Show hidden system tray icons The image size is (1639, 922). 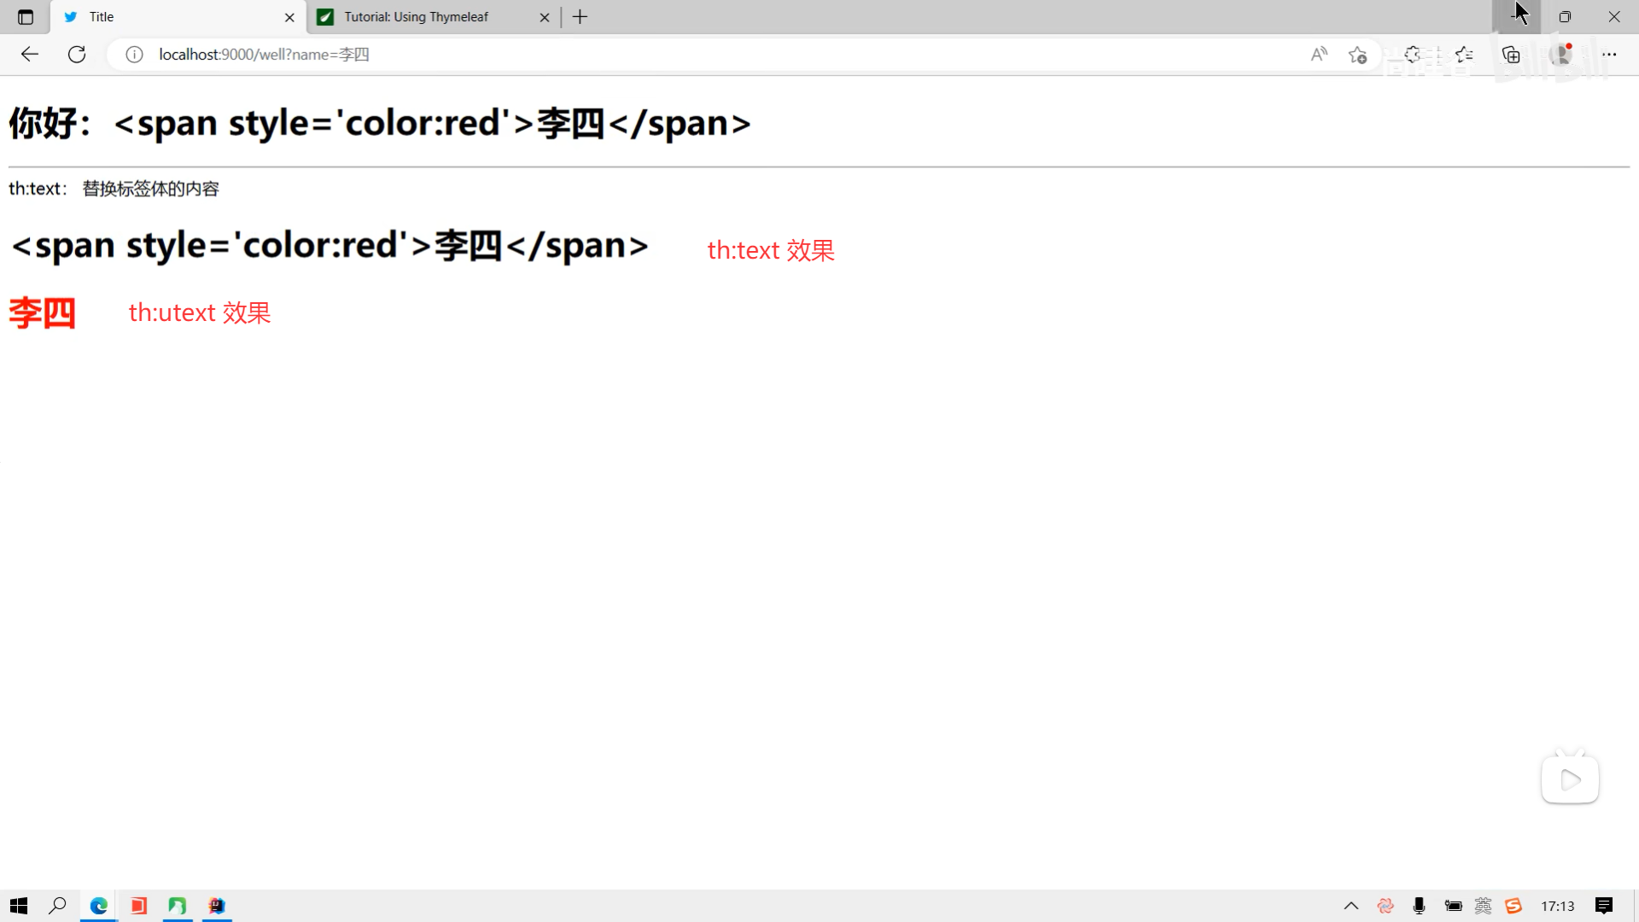coord(1350,906)
